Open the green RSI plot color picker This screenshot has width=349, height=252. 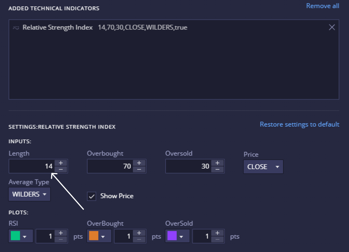tap(21, 236)
